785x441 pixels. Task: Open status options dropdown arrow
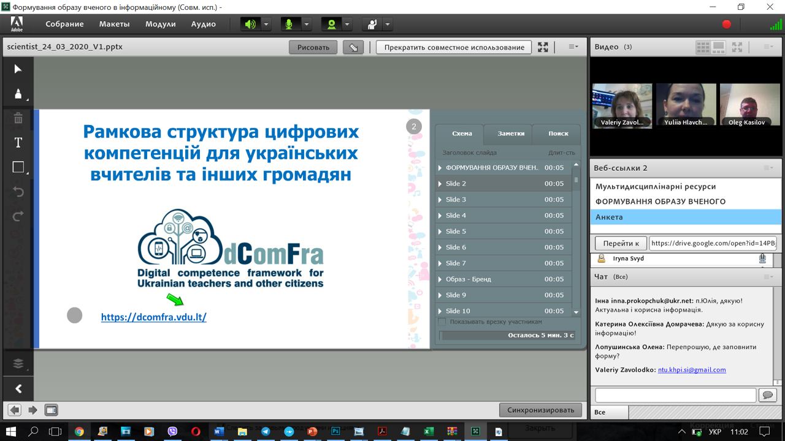(388, 24)
